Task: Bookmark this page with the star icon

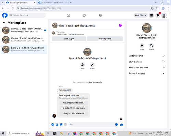Action: tap(157, 8)
